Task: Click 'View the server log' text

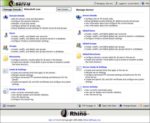Action: (x=93, y=94)
